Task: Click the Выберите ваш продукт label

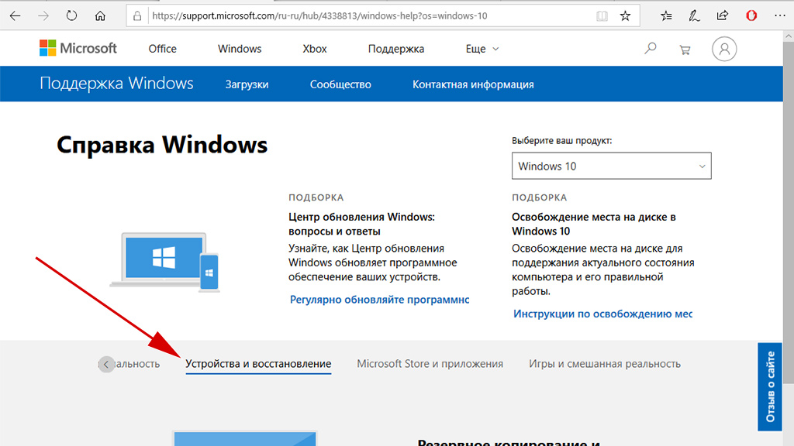Action: [x=561, y=141]
